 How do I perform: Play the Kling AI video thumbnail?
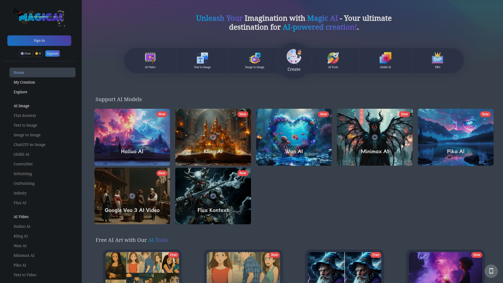tap(213, 137)
